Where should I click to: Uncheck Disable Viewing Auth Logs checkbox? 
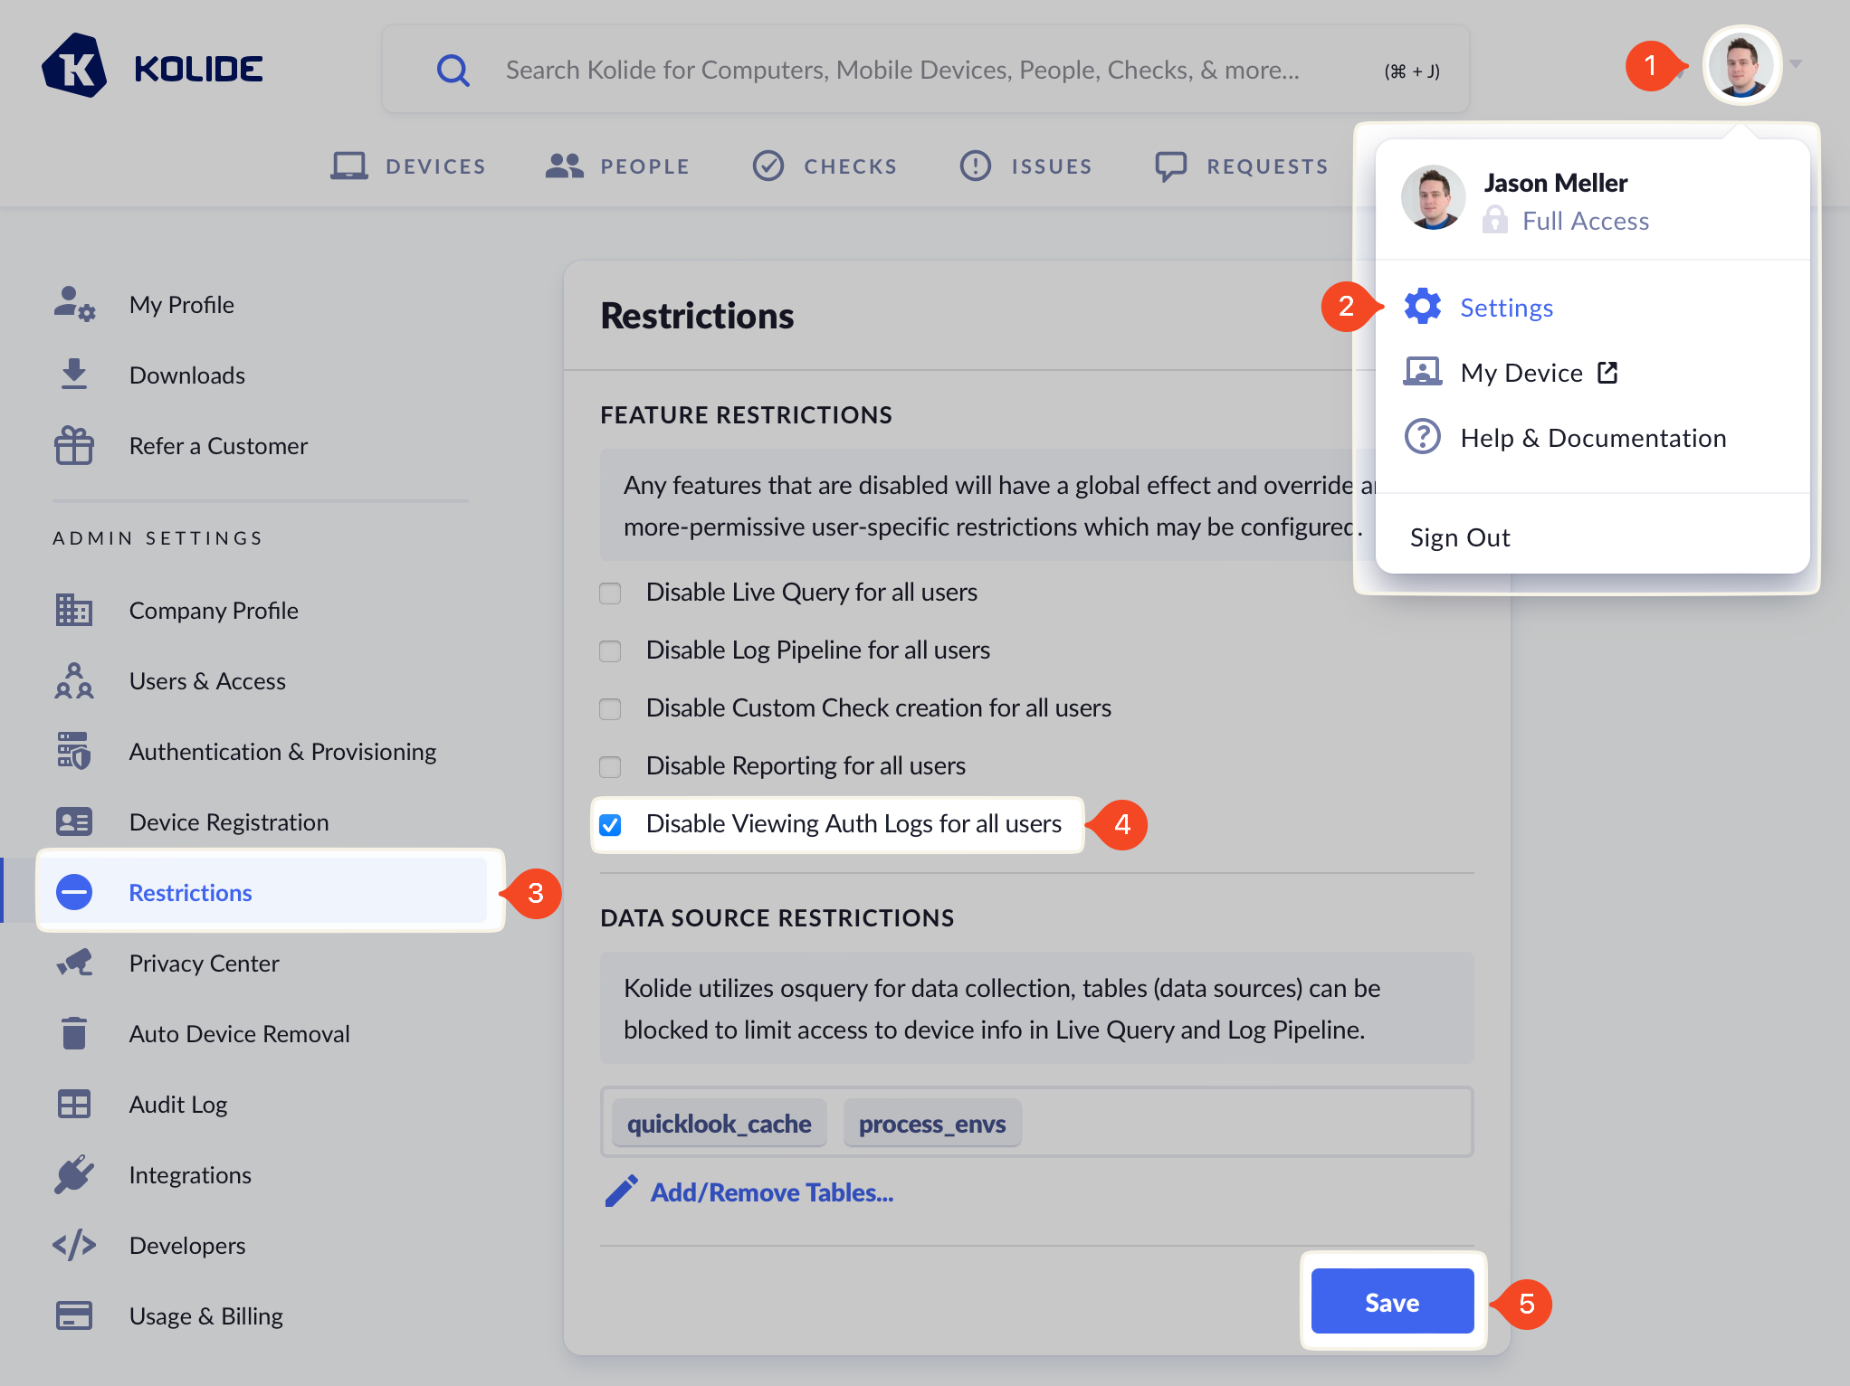point(610,824)
